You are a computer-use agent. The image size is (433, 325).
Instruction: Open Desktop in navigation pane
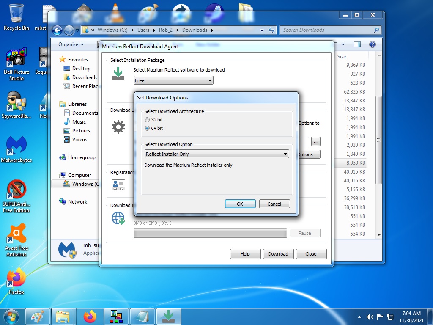pos(81,68)
